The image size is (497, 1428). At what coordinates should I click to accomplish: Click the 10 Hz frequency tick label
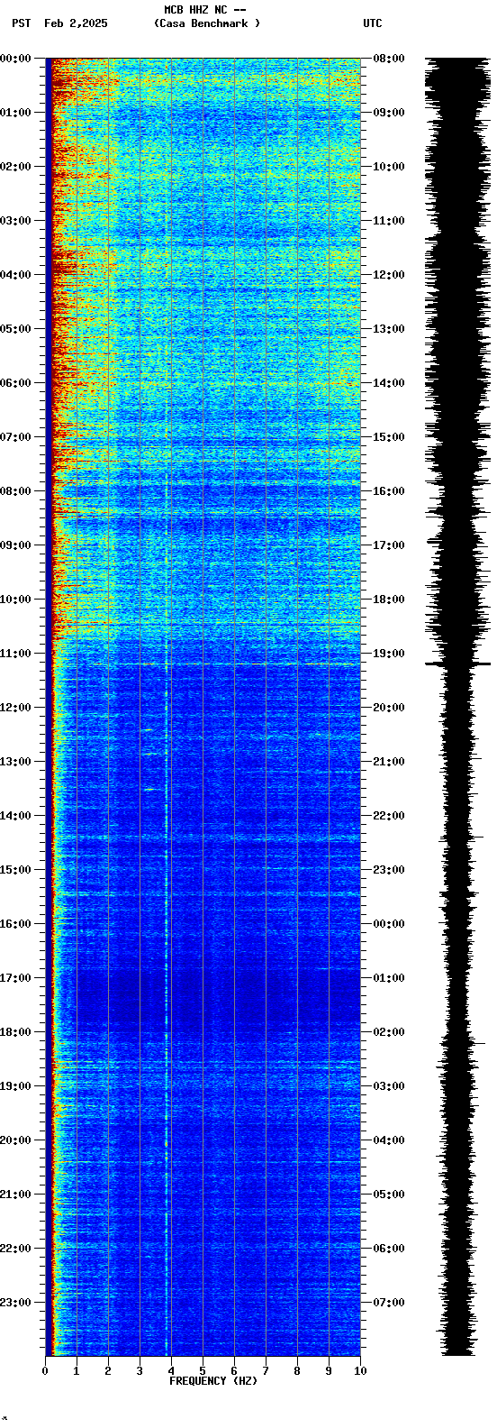[x=360, y=1371]
